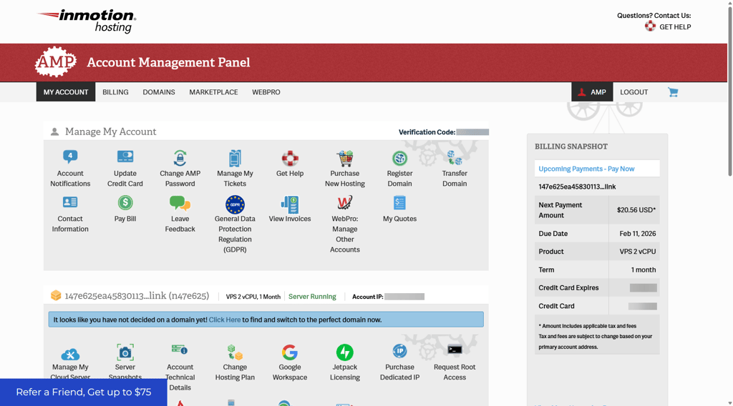This screenshot has height=406, width=733.
Task: Click the '1 month' term value
Action: click(644, 269)
